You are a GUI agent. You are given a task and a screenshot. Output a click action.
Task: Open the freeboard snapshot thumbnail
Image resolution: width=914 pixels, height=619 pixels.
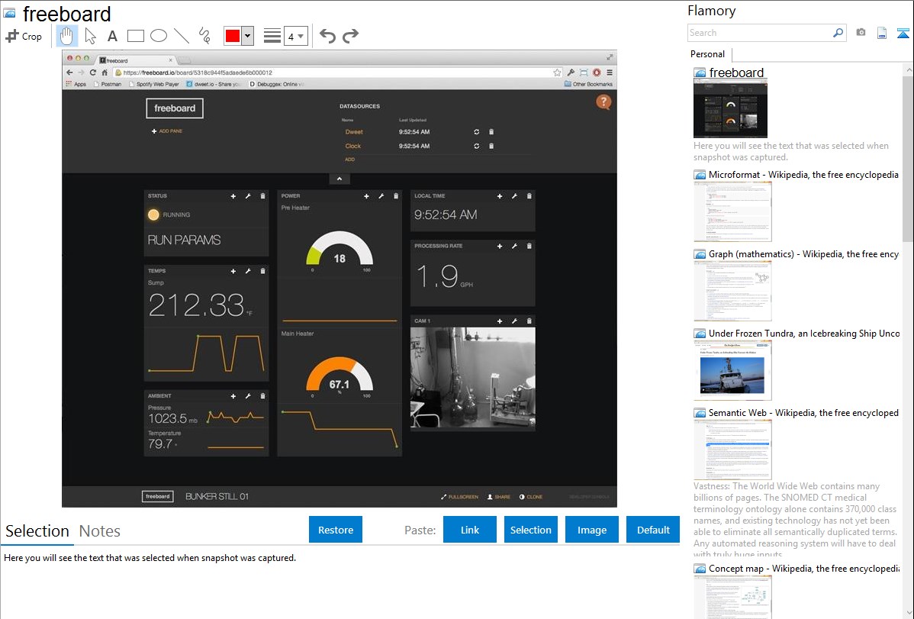730,108
